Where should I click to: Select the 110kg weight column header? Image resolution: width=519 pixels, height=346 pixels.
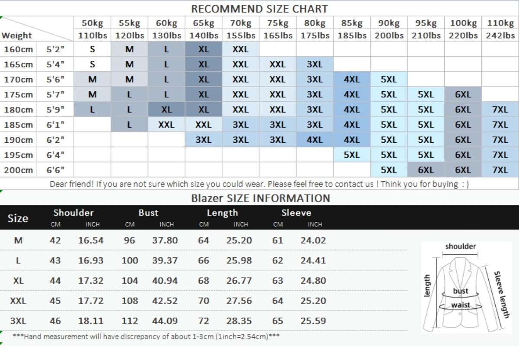coord(500,23)
